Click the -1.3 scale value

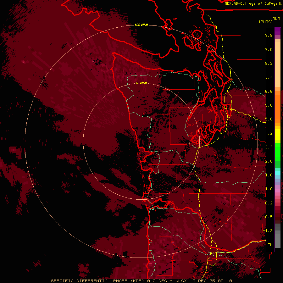267,231
